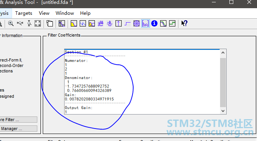
Task: Toggle the Filter Coefficients view button
Action: (x=145, y=23)
